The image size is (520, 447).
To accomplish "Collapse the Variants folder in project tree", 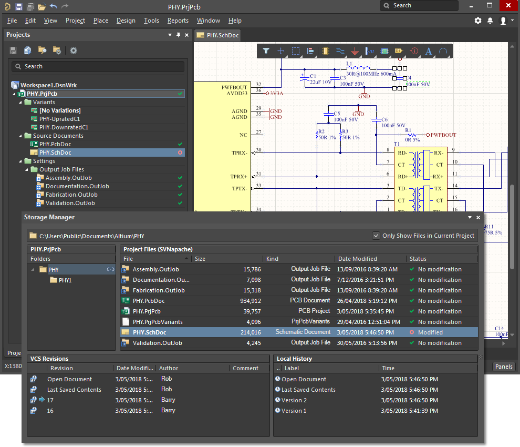I will 20,102.
